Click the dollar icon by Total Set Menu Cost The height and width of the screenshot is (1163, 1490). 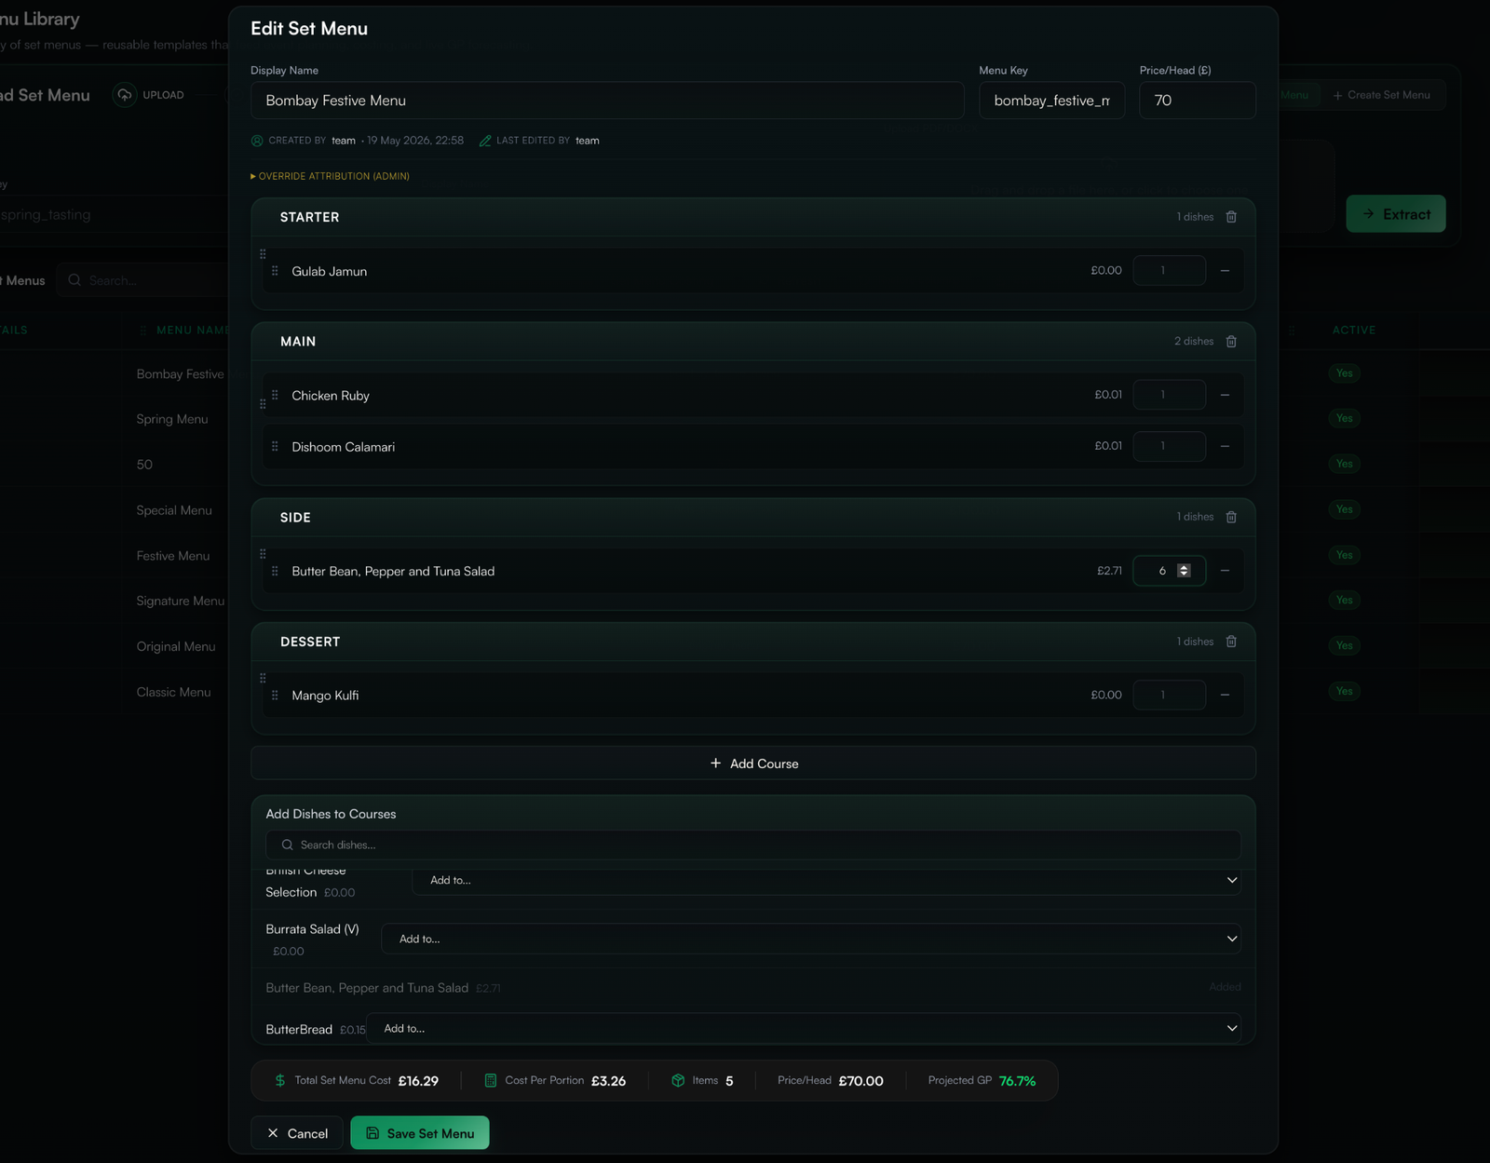pyautogui.click(x=280, y=1080)
